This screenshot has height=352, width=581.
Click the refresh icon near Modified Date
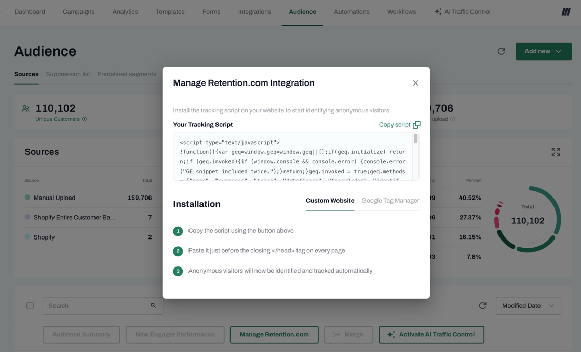482,306
